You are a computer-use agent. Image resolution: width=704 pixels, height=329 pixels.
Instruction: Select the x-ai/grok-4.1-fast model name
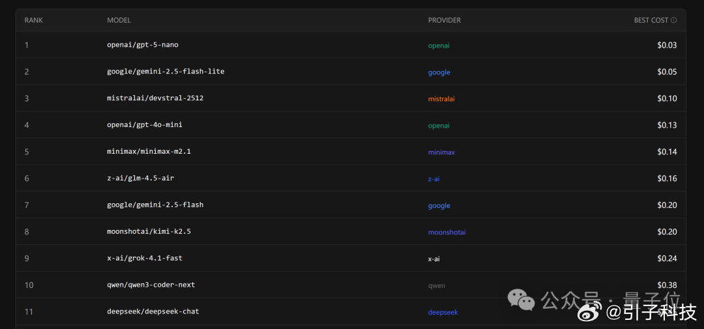pos(145,258)
